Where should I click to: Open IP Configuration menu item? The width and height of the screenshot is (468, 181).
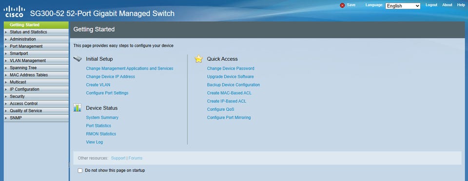point(36,89)
